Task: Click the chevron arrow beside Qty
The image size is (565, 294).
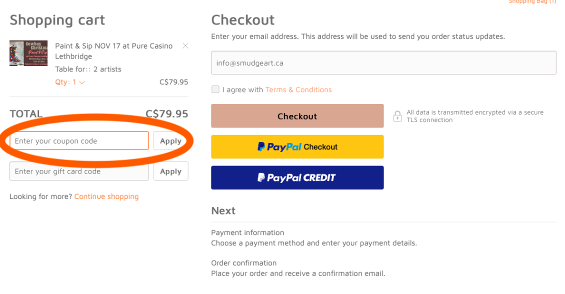Action: click(82, 82)
